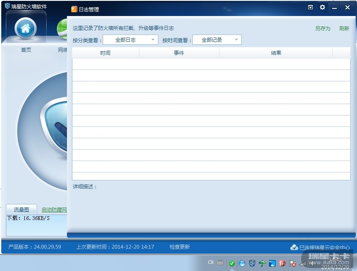Click the 详细描述 label
357x271 pixels.
(x=85, y=187)
